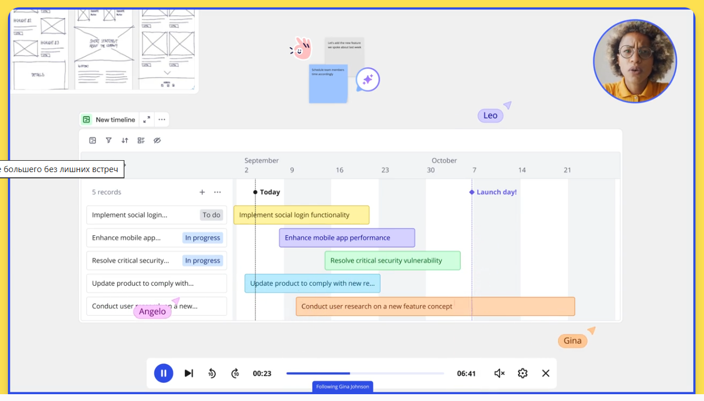Open the timeline group-by options
The image size is (704, 401).
tap(141, 140)
